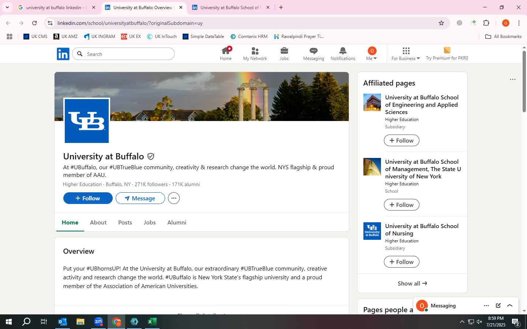
Task: Click the University at Buffalo UB logo
Action: click(x=87, y=121)
